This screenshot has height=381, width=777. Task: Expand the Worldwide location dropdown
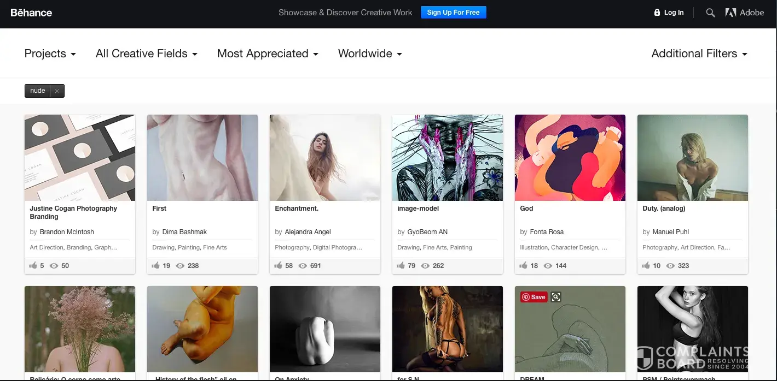370,53
